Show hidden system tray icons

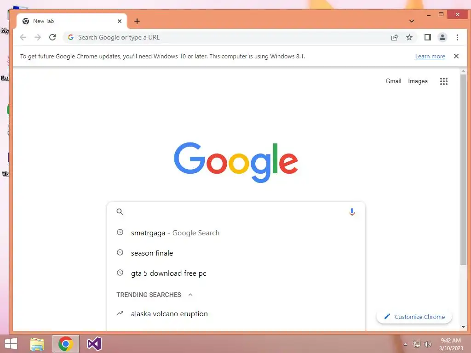tap(406, 344)
